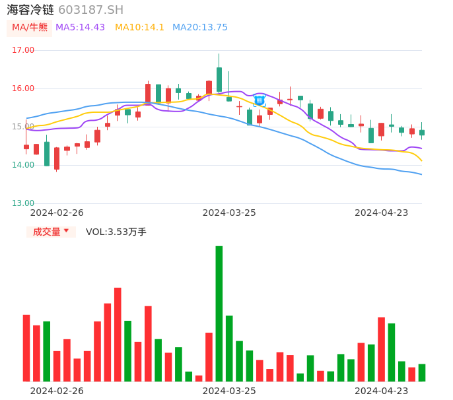Toggle the MA20 moving average legend
The width and height of the screenshot is (453, 400).
point(199,28)
